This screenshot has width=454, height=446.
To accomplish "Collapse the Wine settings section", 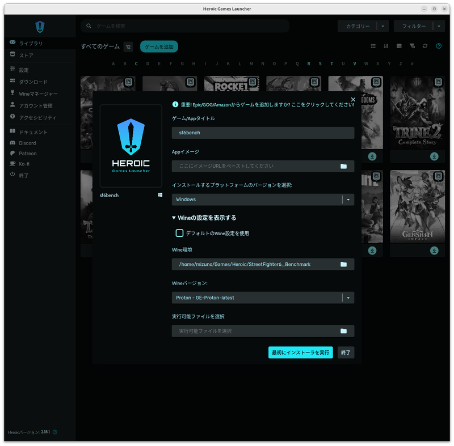I will click(204, 218).
